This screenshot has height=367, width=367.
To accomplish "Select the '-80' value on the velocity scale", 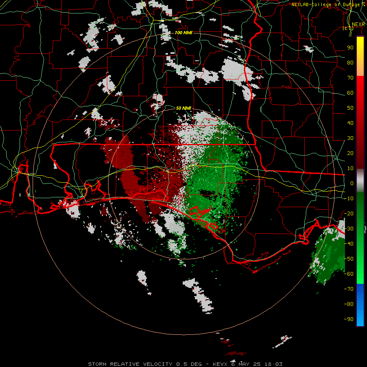I will (349, 304).
